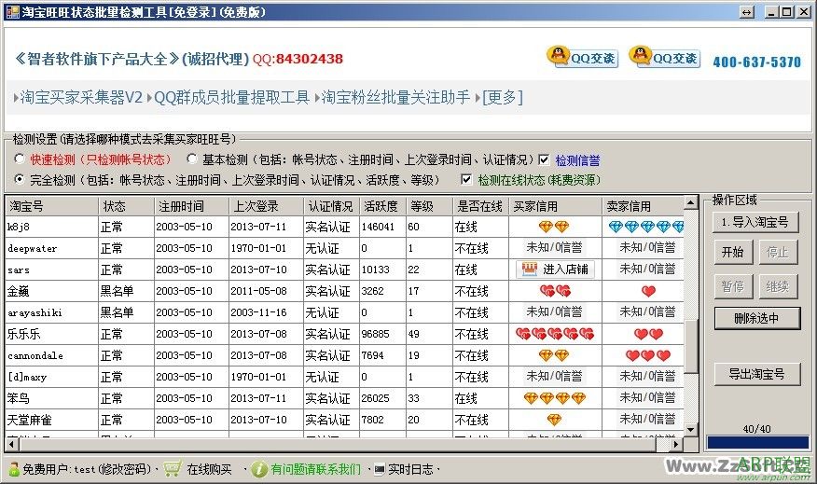Open 淘宝粉丝批量关注助手 link

pos(395,97)
